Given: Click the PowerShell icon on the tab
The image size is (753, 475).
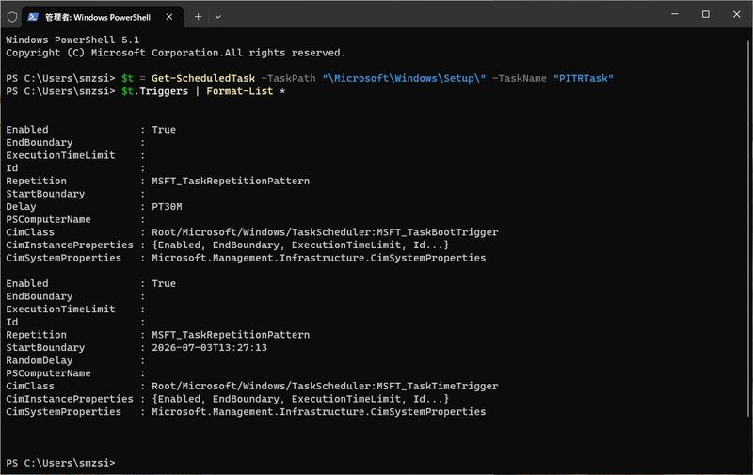Looking at the screenshot, I should click(x=33, y=17).
